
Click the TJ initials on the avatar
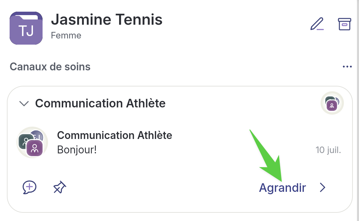pos(26,31)
